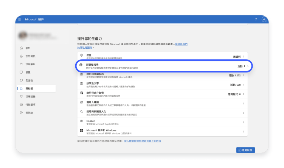Open the privacy team contact link
Viewport: 284px width, 168px height.
pos(181,44)
